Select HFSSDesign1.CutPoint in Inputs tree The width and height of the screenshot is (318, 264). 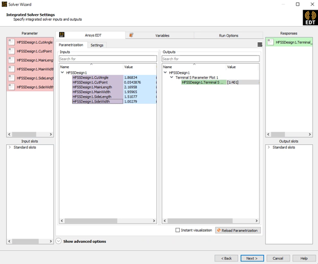tap(97, 83)
